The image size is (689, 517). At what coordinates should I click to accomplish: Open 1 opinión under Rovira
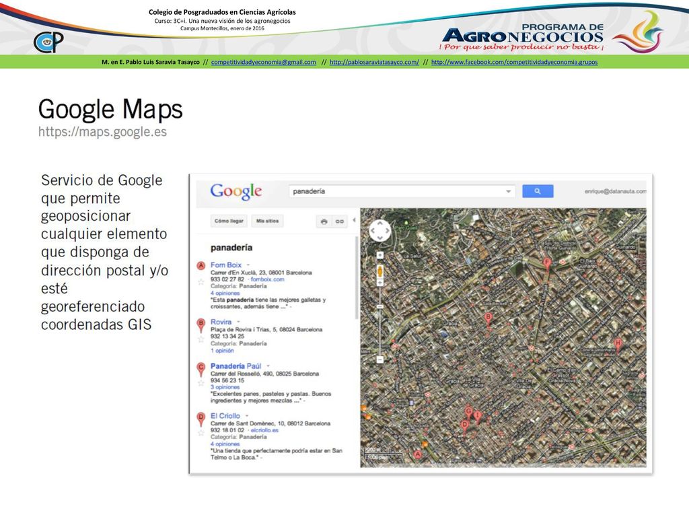[222, 350]
